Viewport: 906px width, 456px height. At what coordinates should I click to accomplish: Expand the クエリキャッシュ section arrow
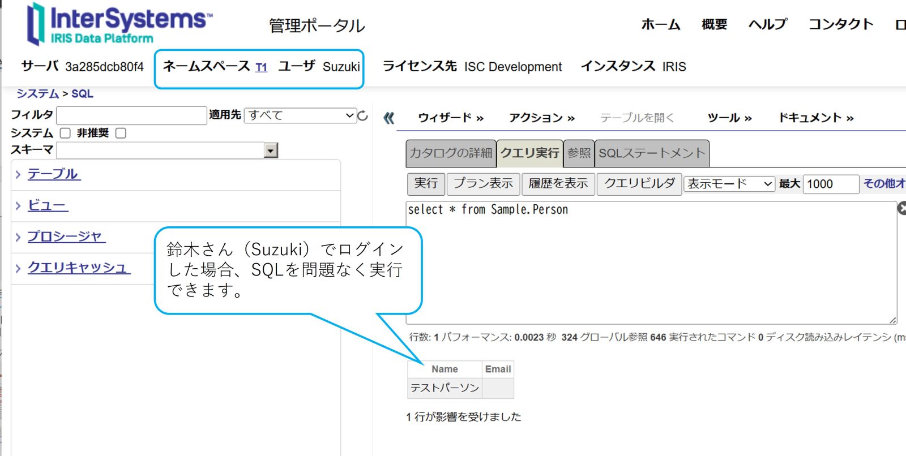(x=18, y=268)
